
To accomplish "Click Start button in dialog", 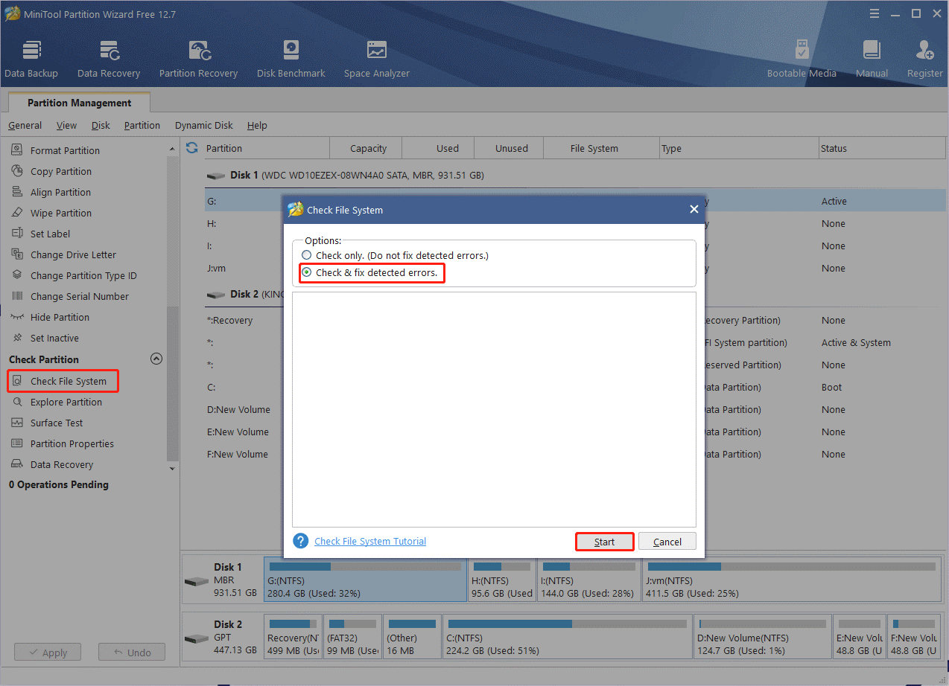I will pos(604,542).
